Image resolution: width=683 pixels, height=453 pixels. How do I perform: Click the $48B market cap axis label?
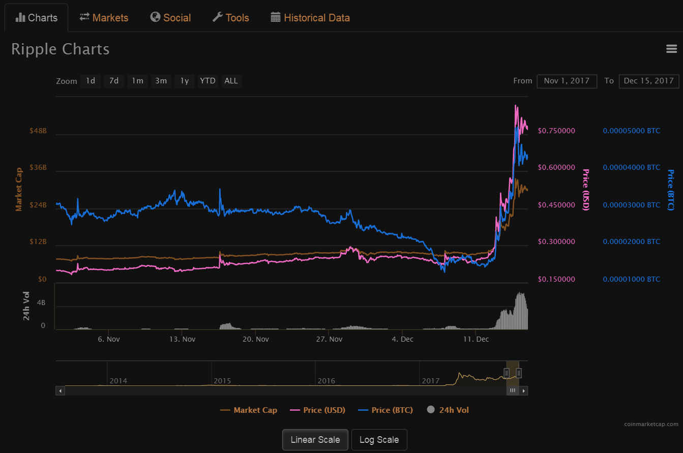(x=38, y=131)
